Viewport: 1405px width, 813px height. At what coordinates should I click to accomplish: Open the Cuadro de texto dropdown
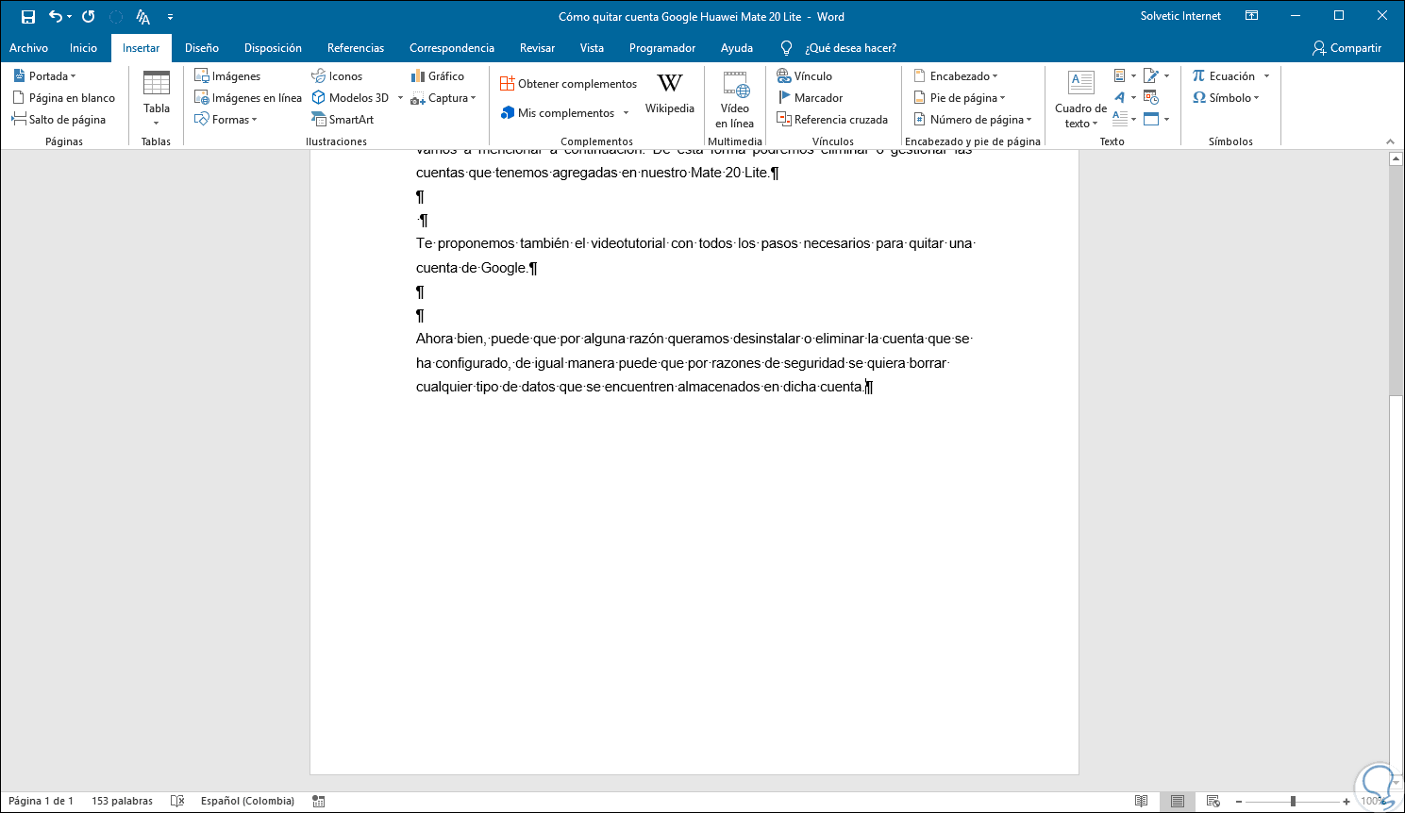click(1081, 99)
